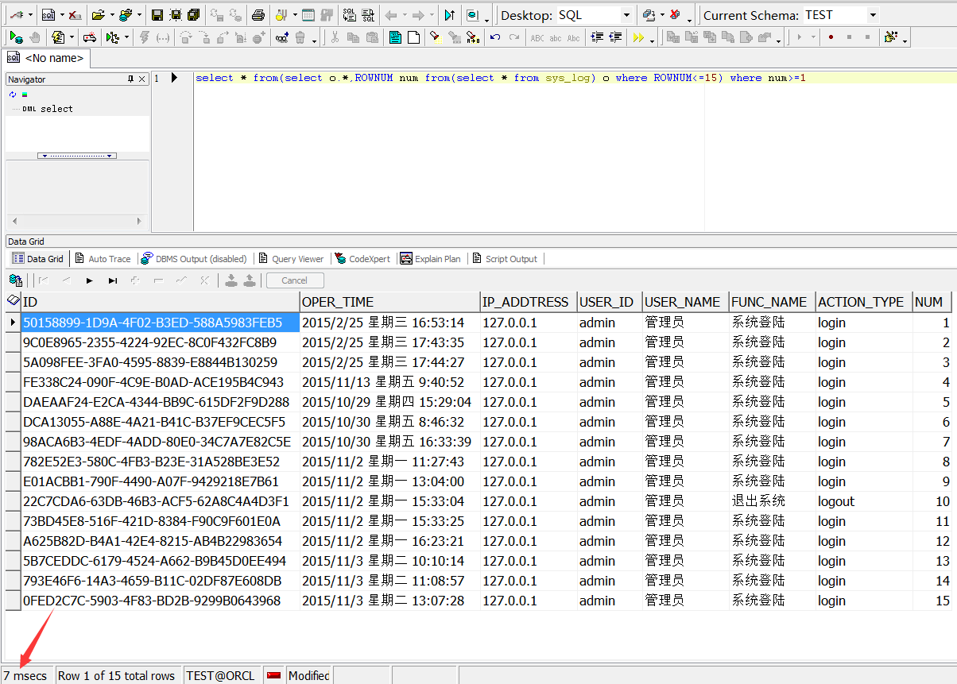Click the ambulance SQL optimizer icon

88,37
